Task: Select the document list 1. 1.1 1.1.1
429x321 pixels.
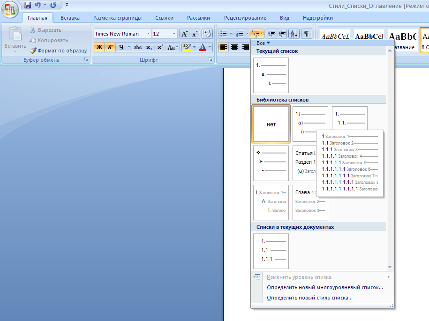Action: (271, 251)
